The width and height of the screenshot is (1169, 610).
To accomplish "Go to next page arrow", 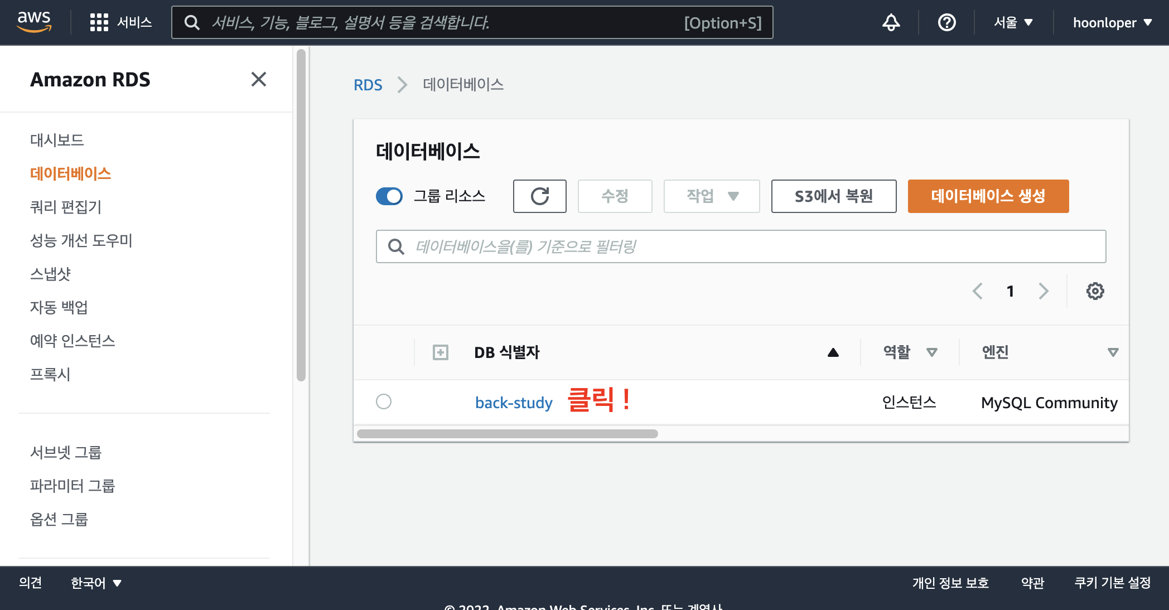I will (1044, 291).
